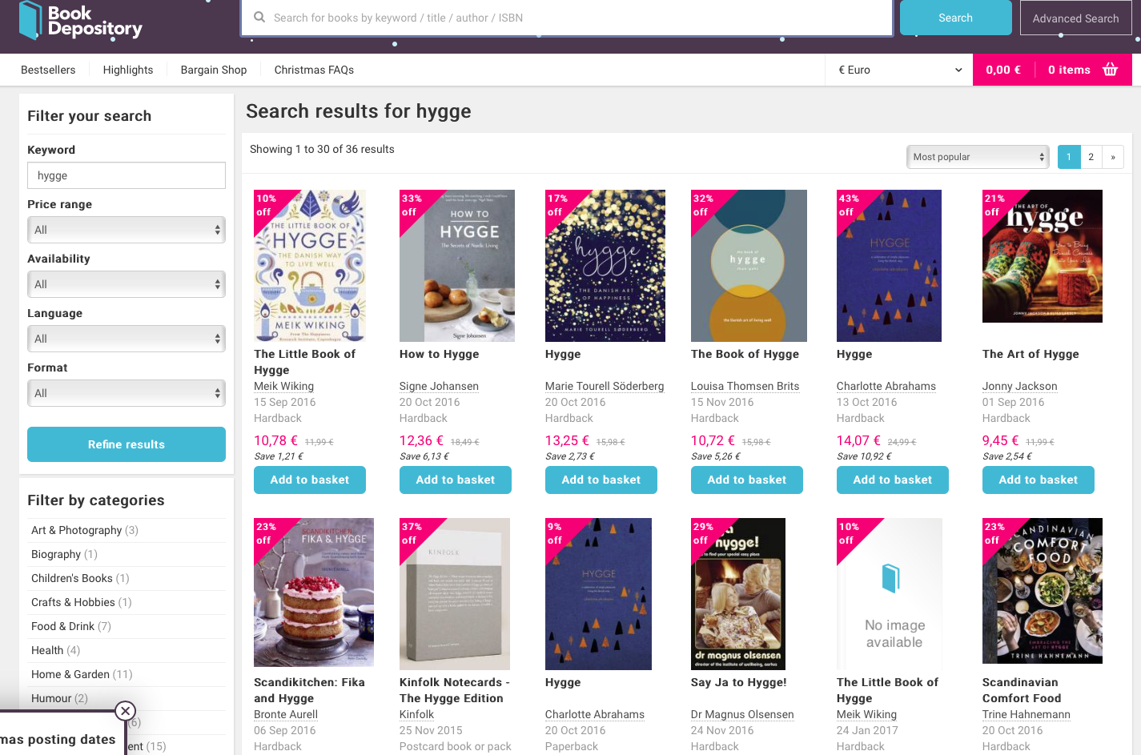Close the Christmas posting dates popup
Screen dimensions: 1141x755
(125, 711)
